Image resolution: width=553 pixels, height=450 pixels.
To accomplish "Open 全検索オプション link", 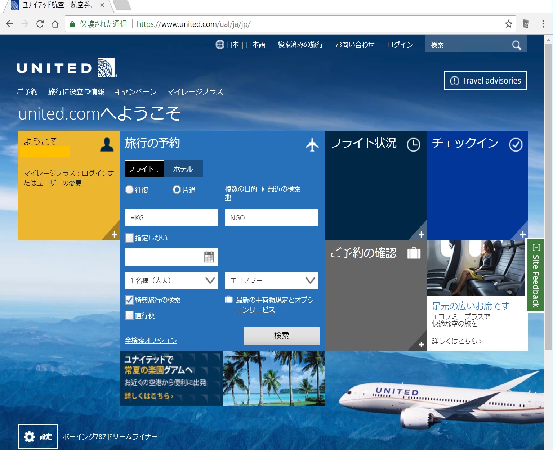I will (x=151, y=340).
